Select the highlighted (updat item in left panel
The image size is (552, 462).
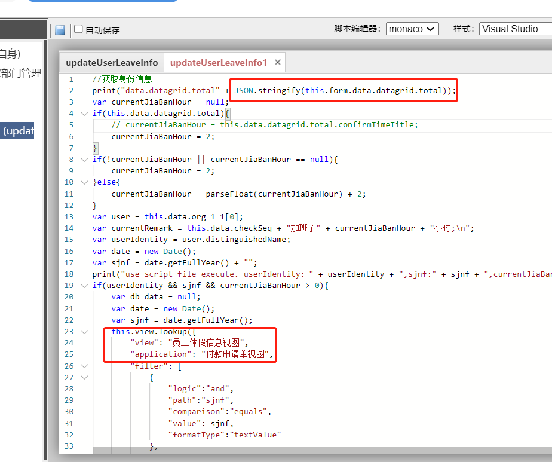(x=17, y=131)
